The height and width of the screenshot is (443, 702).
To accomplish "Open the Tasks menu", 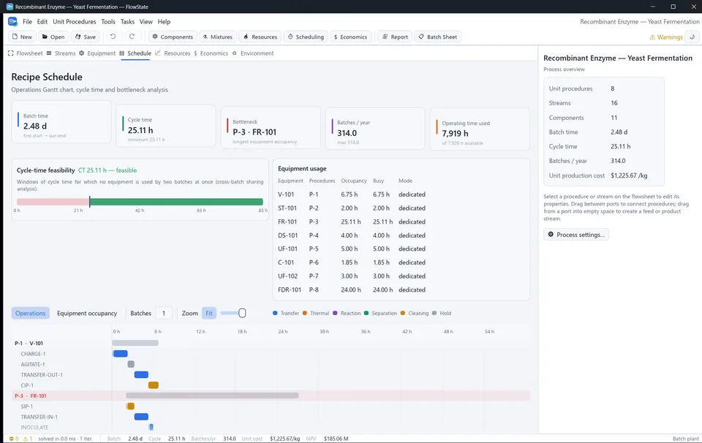I will (127, 21).
